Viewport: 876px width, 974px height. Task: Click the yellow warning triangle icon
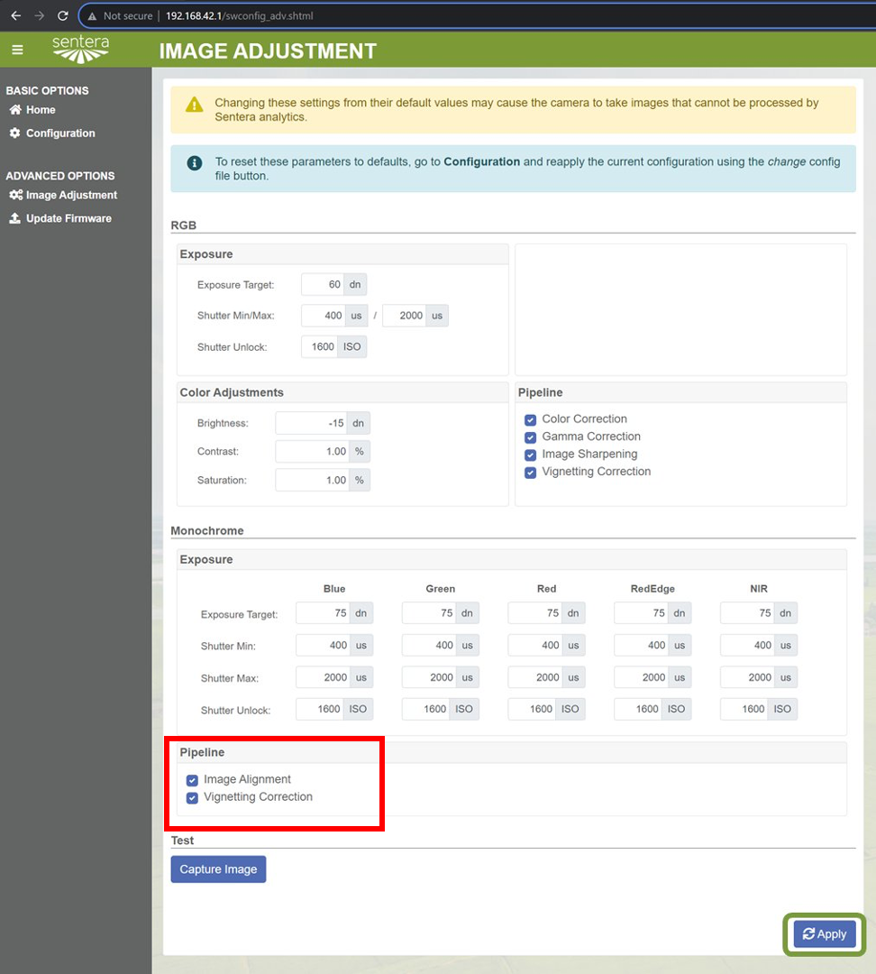pos(194,105)
